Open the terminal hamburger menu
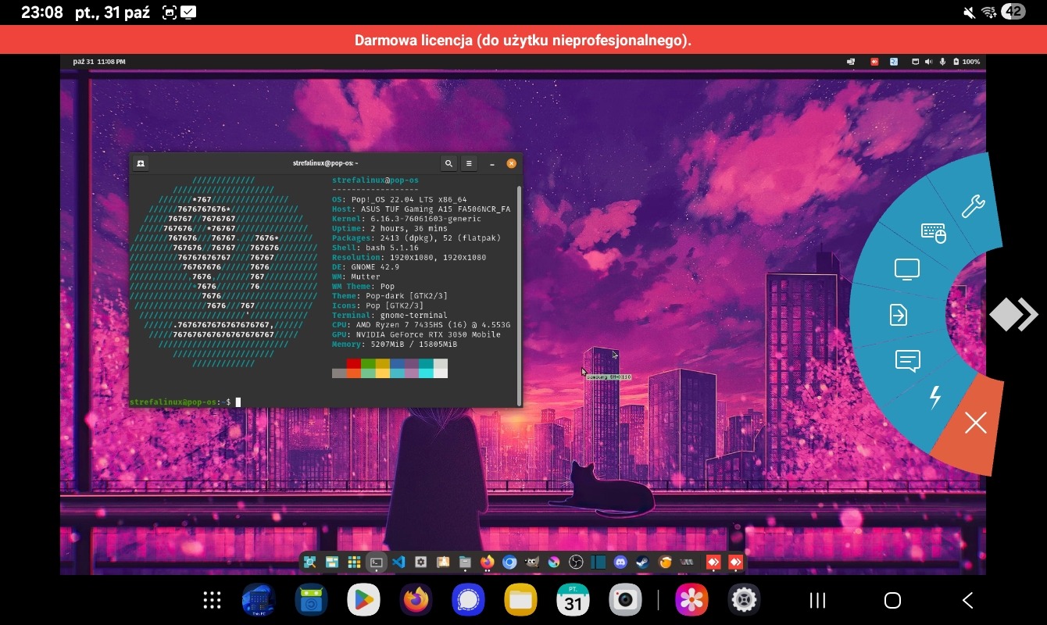1047x625 pixels. tap(469, 163)
